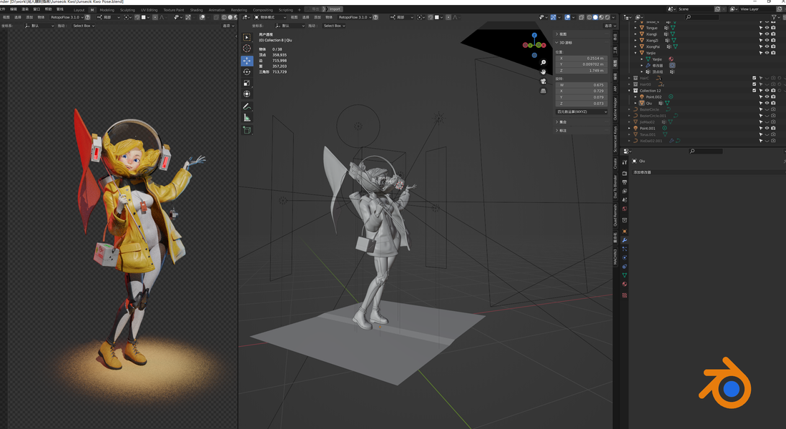Image resolution: width=786 pixels, height=429 pixels.
Task: Open World properties globe tab
Action: [624, 209]
